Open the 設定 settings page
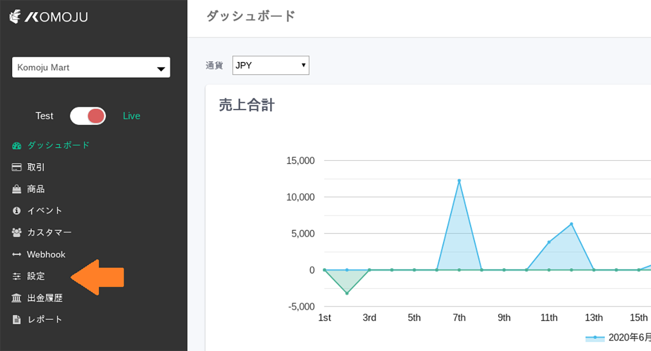The width and height of the screenshot is (651, 351). [x=36, y=276]
